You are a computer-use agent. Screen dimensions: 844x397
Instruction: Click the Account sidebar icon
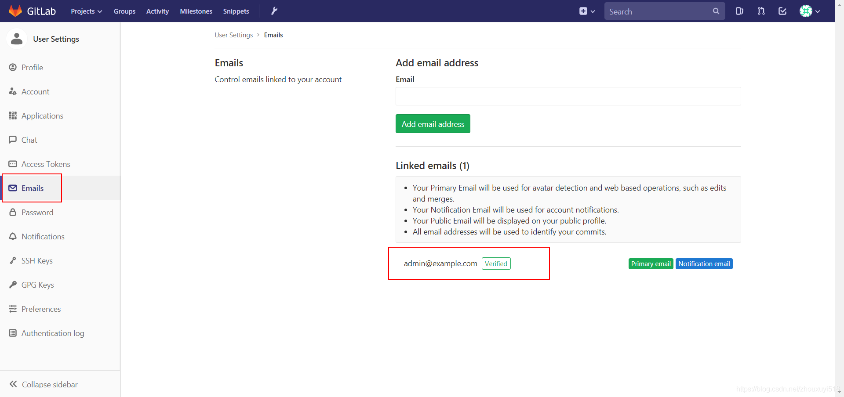(x=13, y=91)
